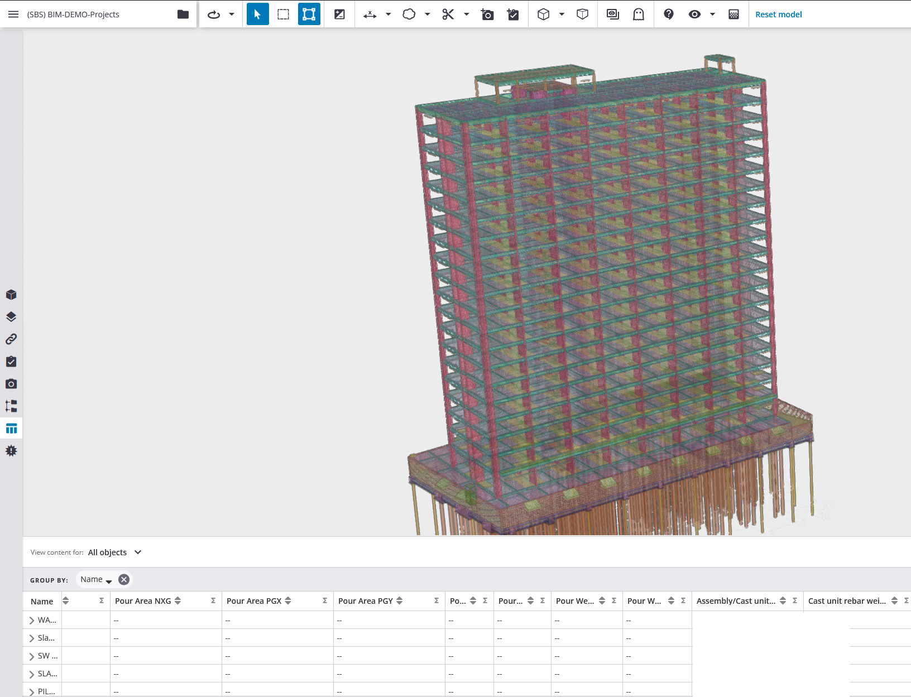Screen dimensions: 911x697
Task: Toggle the invert contrast display mode
Action: (339, 14)
